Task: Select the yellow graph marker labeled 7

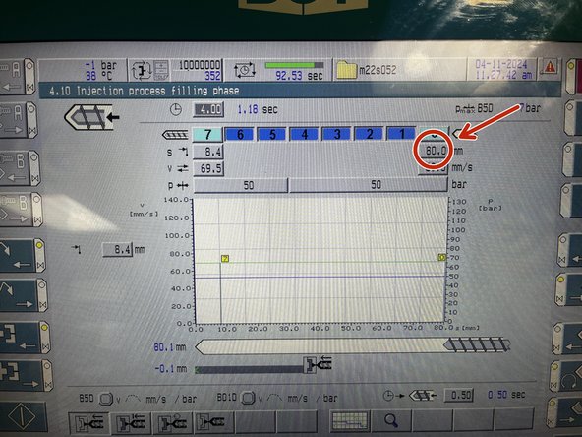Action: coord(225,258)
